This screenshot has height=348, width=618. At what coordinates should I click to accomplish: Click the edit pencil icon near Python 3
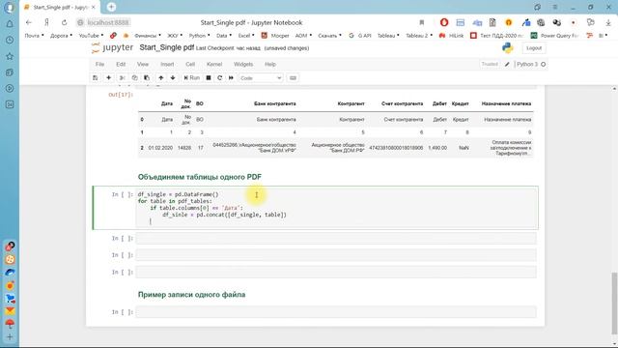(x=507, y=64)
